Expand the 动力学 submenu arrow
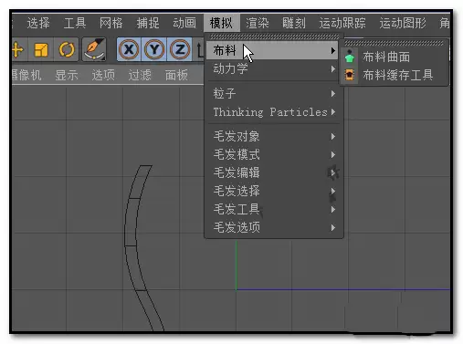This screenshot has width=463, height=344. click(333, 69)
